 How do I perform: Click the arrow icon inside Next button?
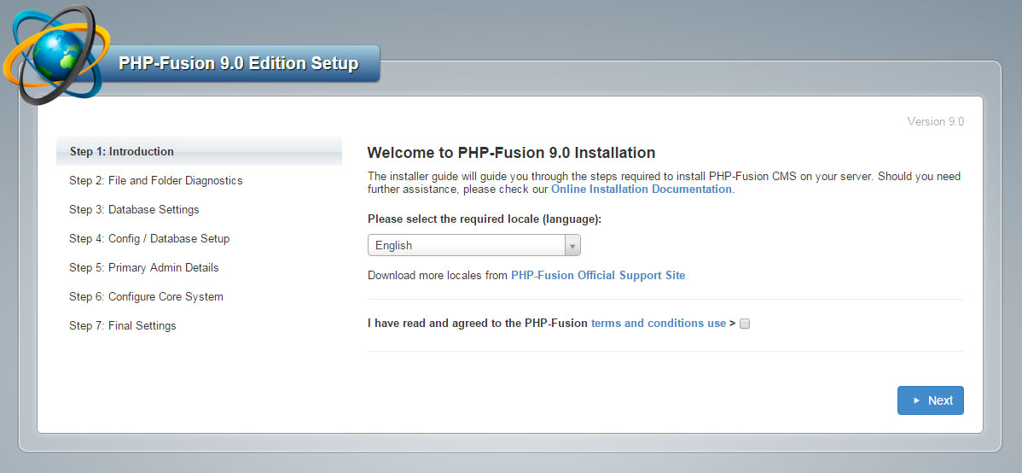(x=916, y=400)
